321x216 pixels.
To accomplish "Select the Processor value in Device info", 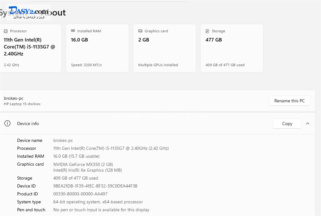I will (x=111, y=148).
